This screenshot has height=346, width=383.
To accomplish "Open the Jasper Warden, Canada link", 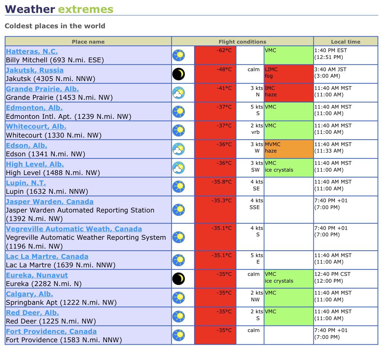I will tap(50, 202).
